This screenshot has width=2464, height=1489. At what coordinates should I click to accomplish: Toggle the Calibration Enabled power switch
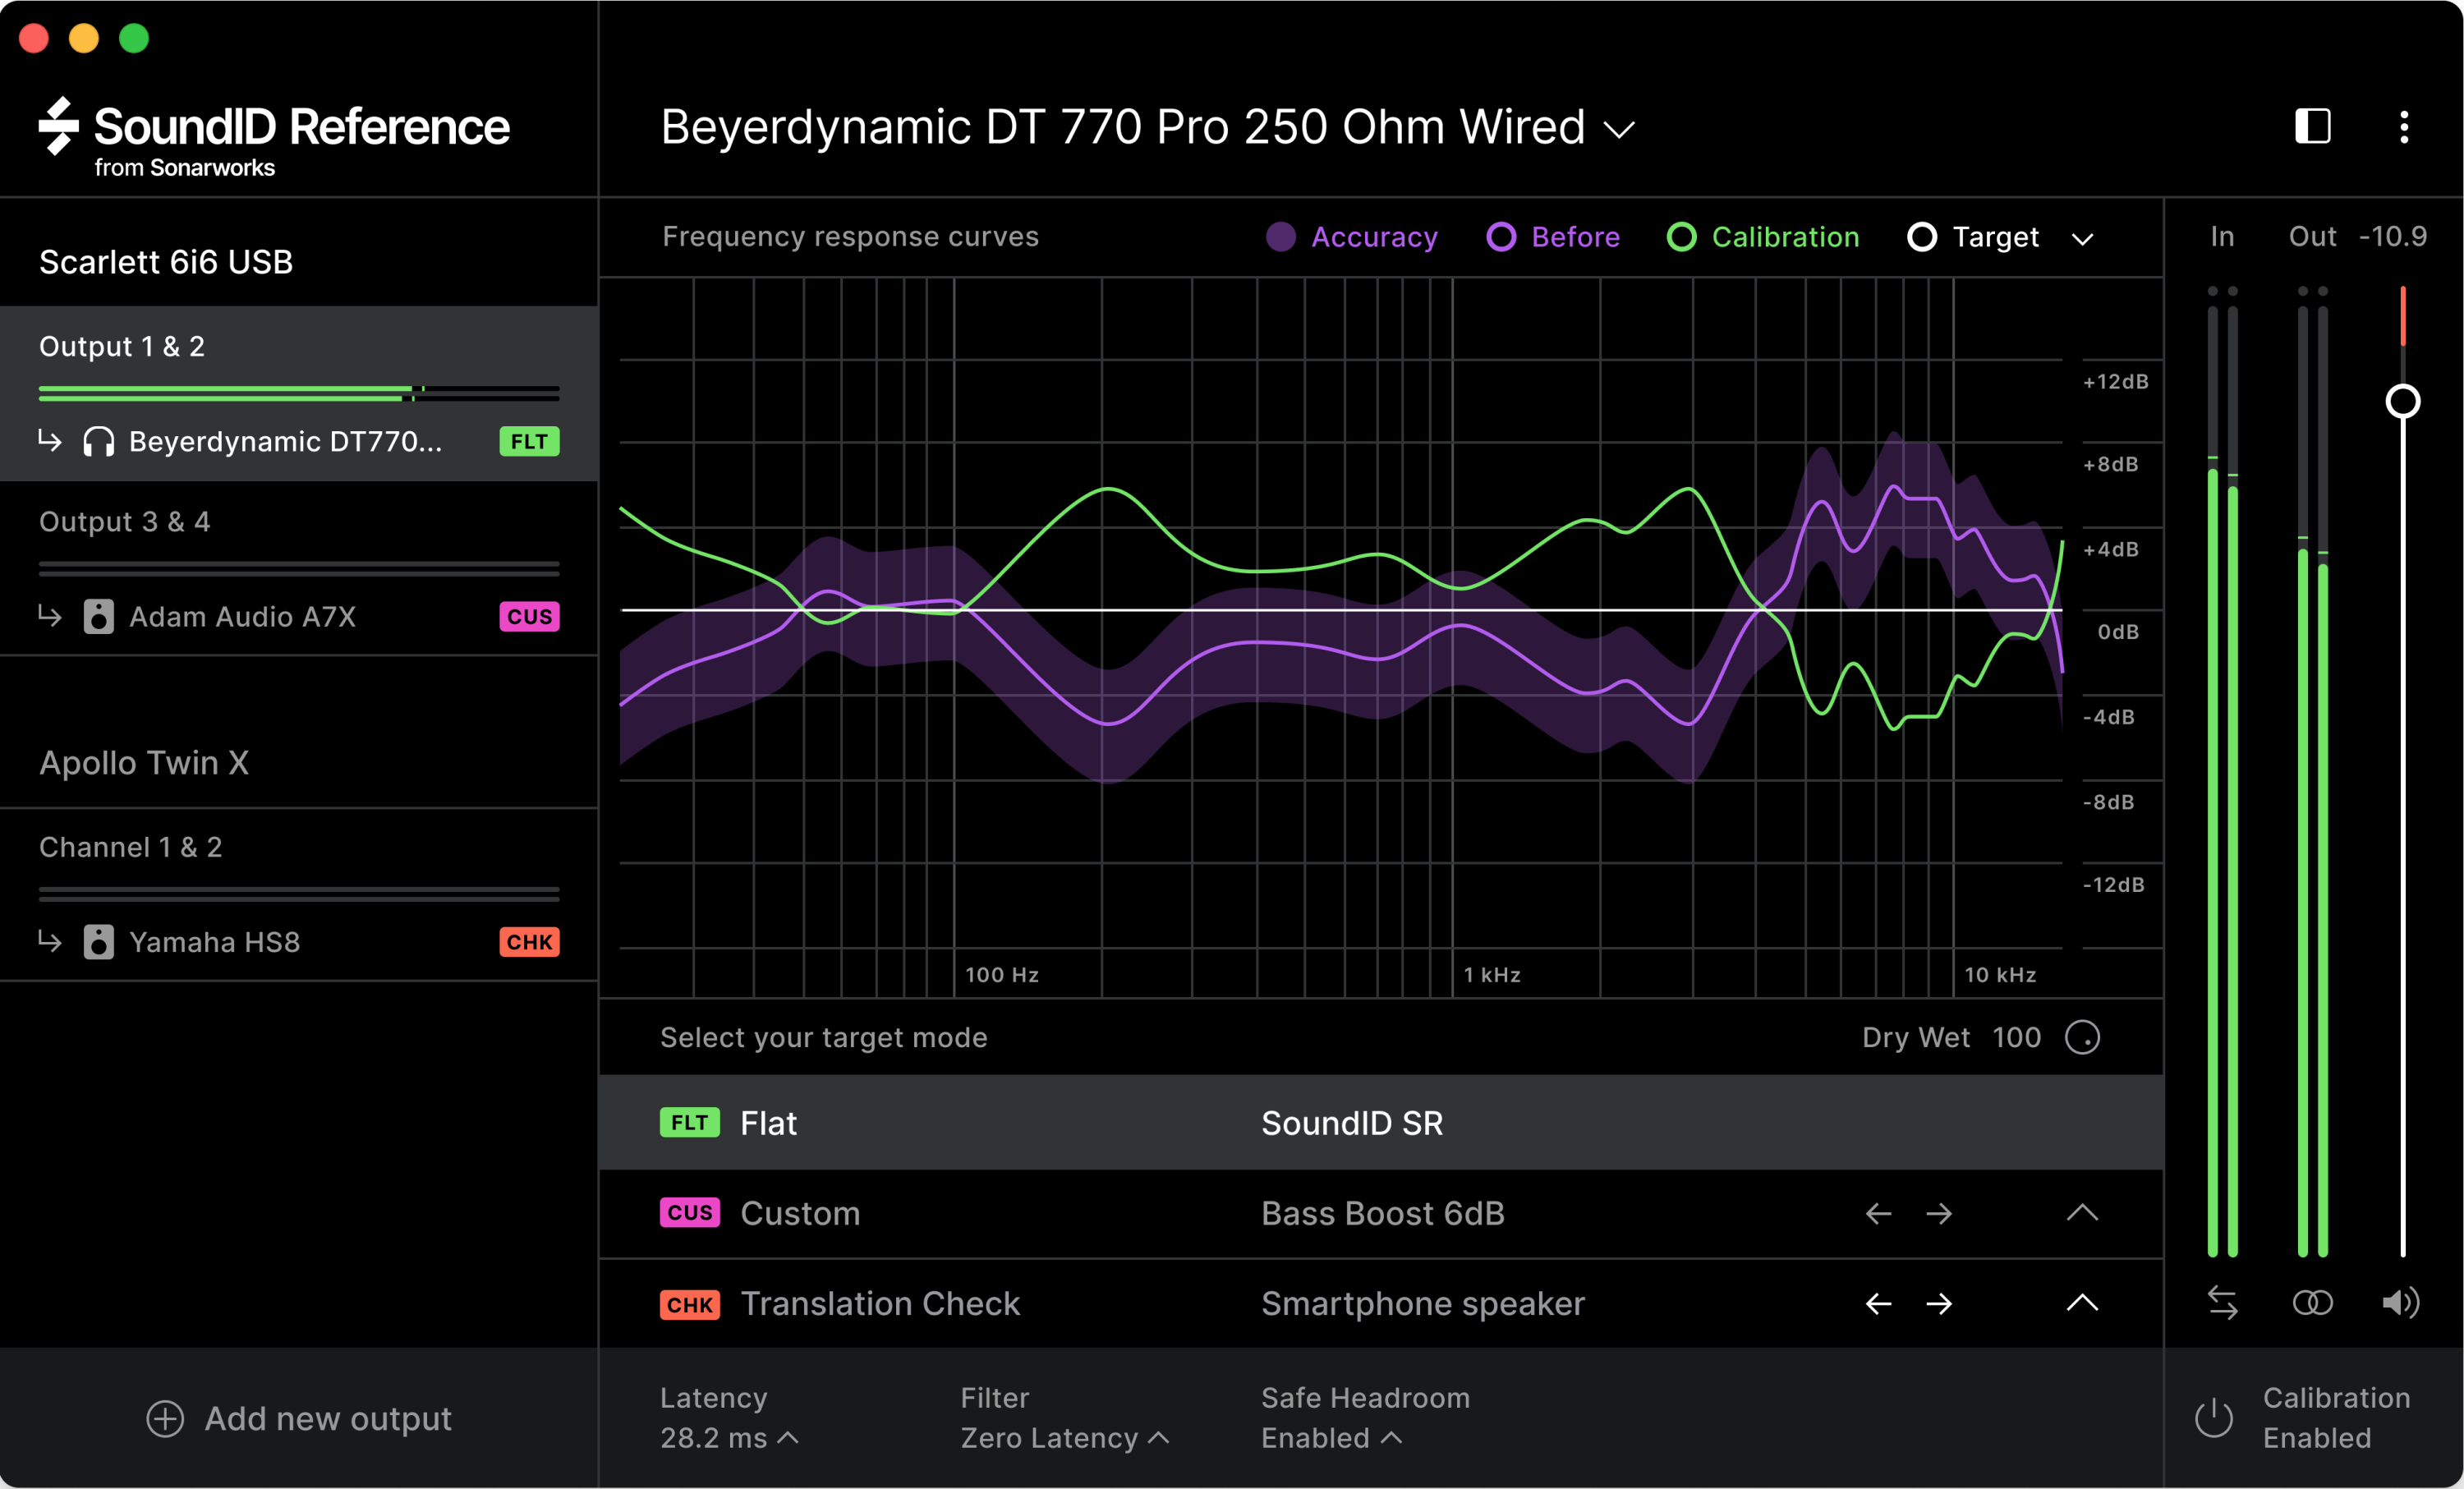tap(2214, 1417)
